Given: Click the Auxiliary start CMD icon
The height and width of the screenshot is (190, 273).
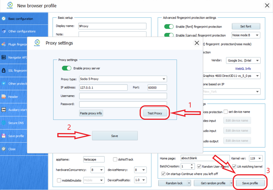Looking at the screenshot, I should (3, 110).
